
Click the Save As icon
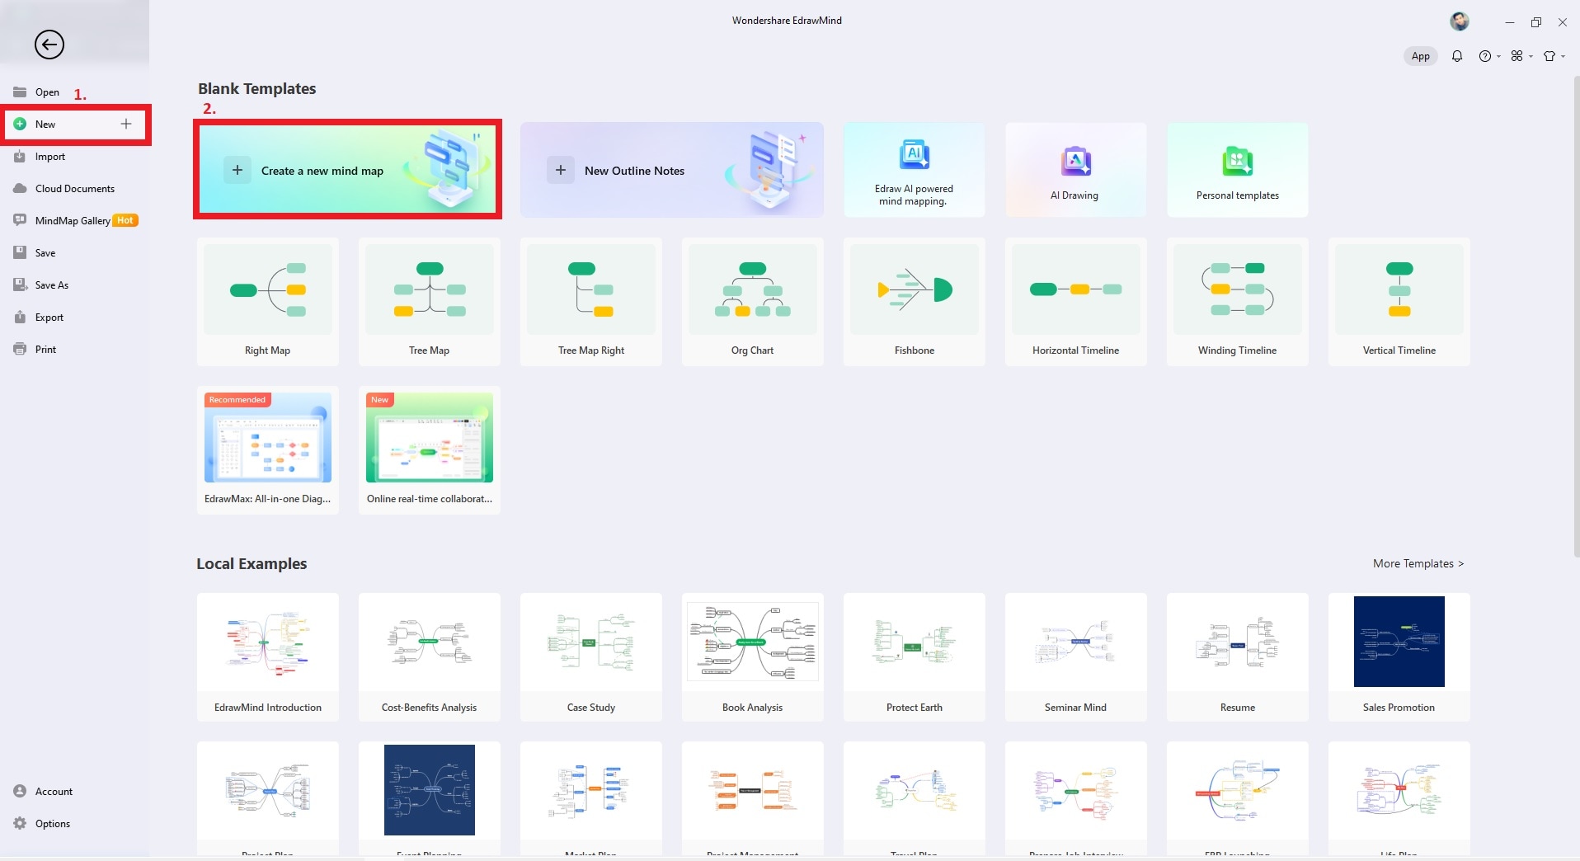[20, 285]
